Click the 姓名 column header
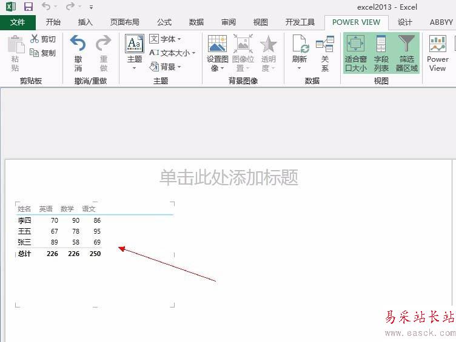 point(24,209)
